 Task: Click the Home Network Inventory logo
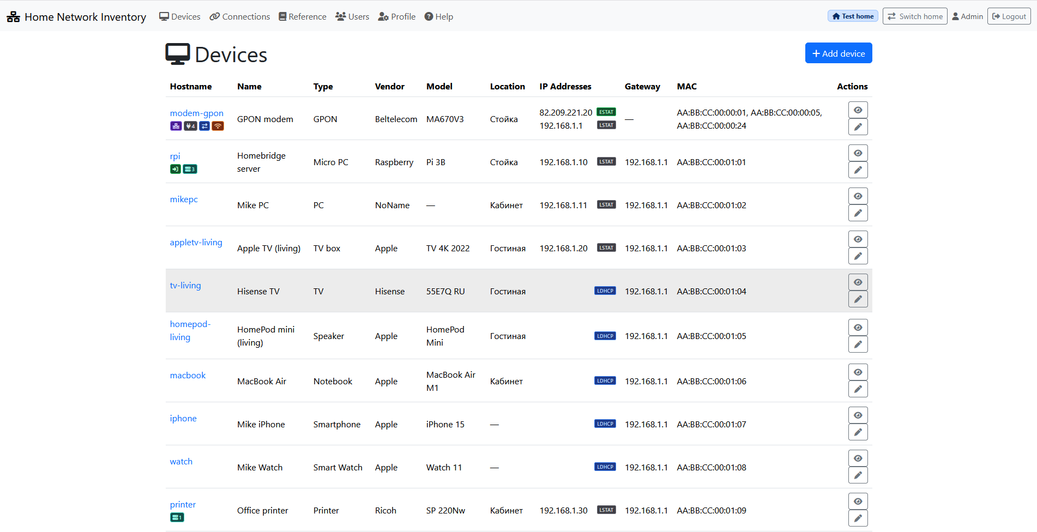(76, 17)
